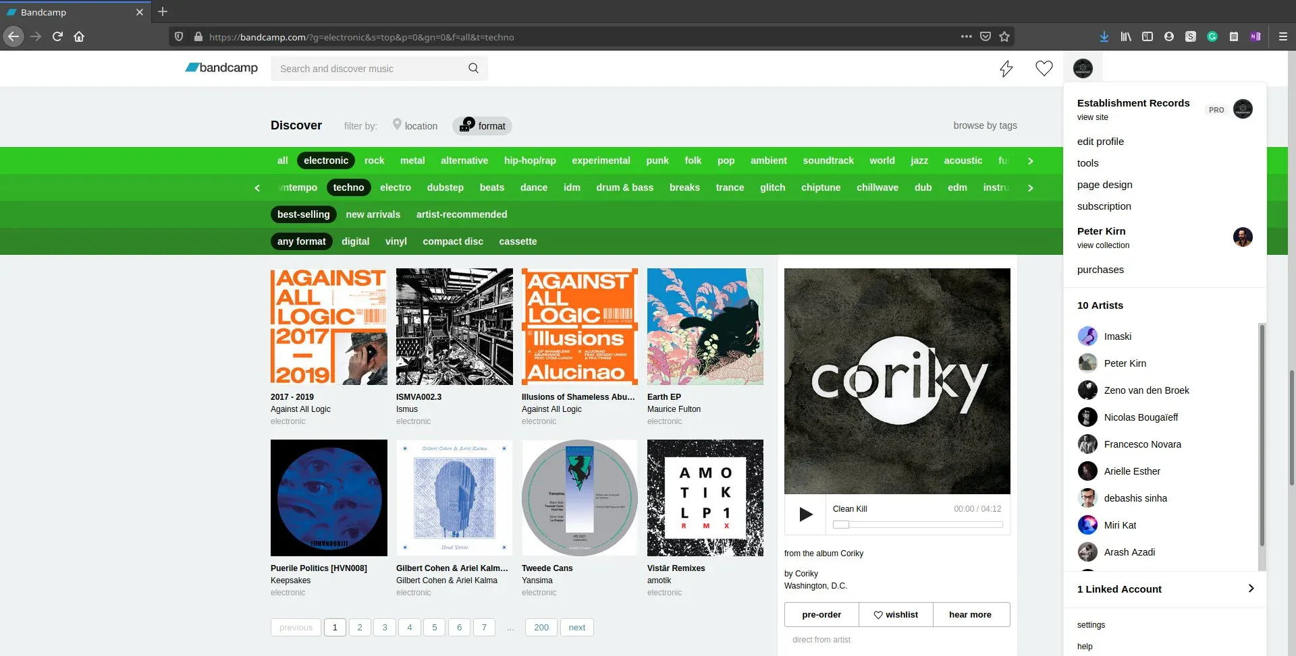Image resolution: width=1296 pixels, height=656 pixels.
Task: Click the hear more button
Action: tap(971, 615)
